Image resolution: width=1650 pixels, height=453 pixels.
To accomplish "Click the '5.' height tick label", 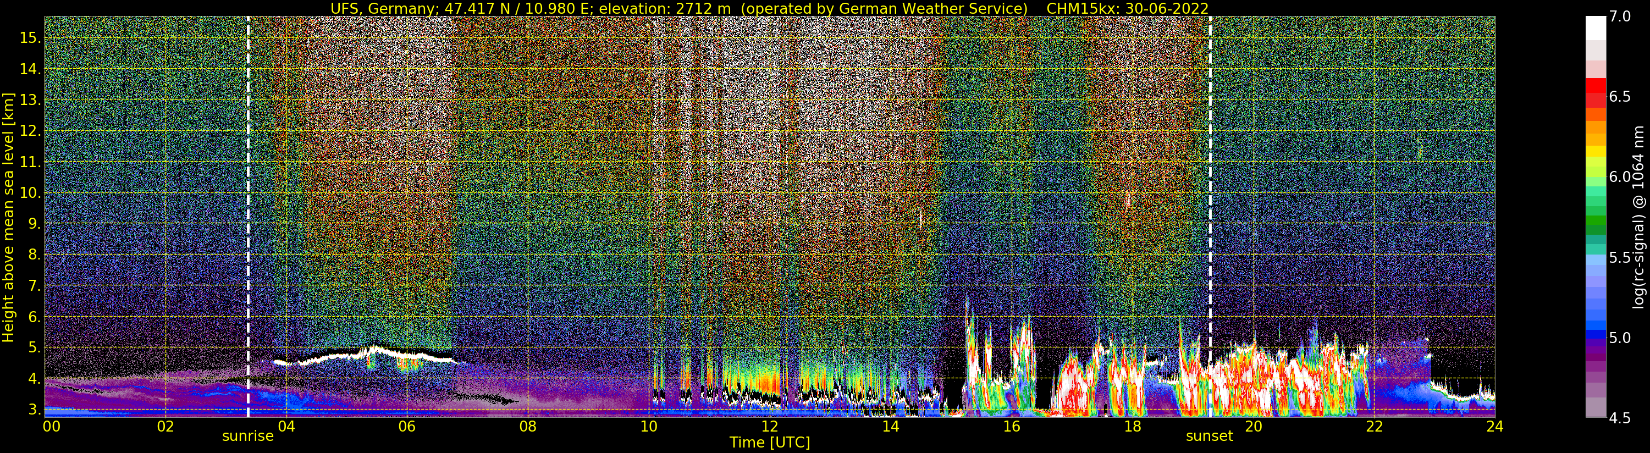I will pos(34,348).
